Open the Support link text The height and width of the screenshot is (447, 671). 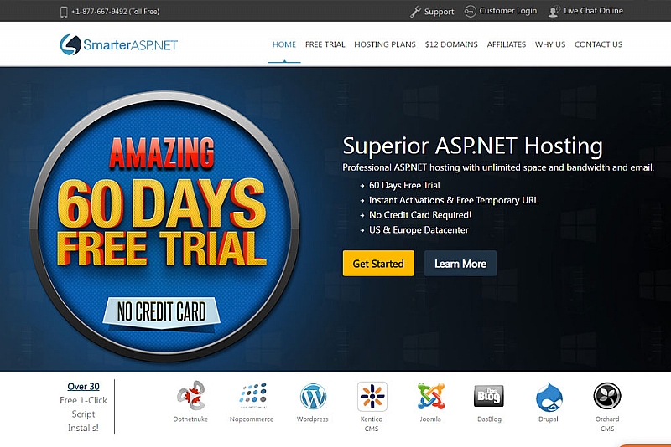(x=439, y=12)
